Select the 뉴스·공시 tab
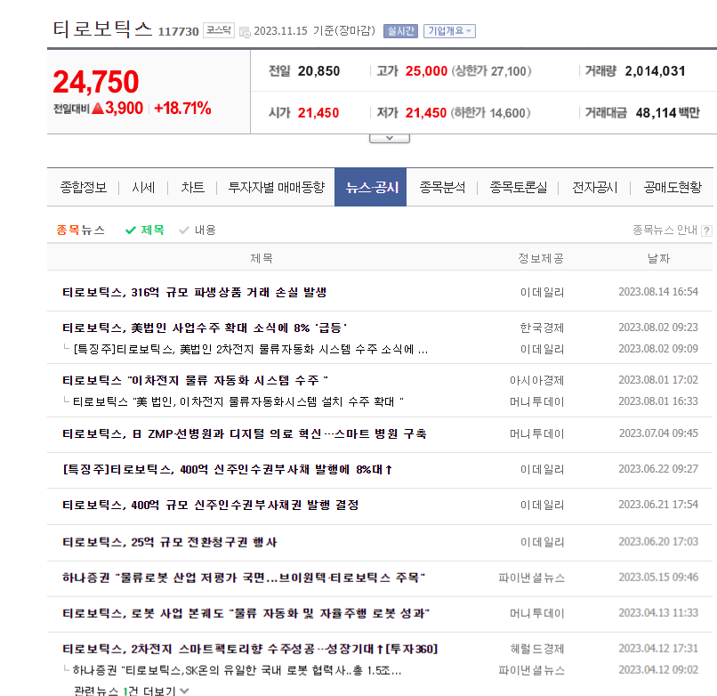717x696 pixels. point(370,187)
